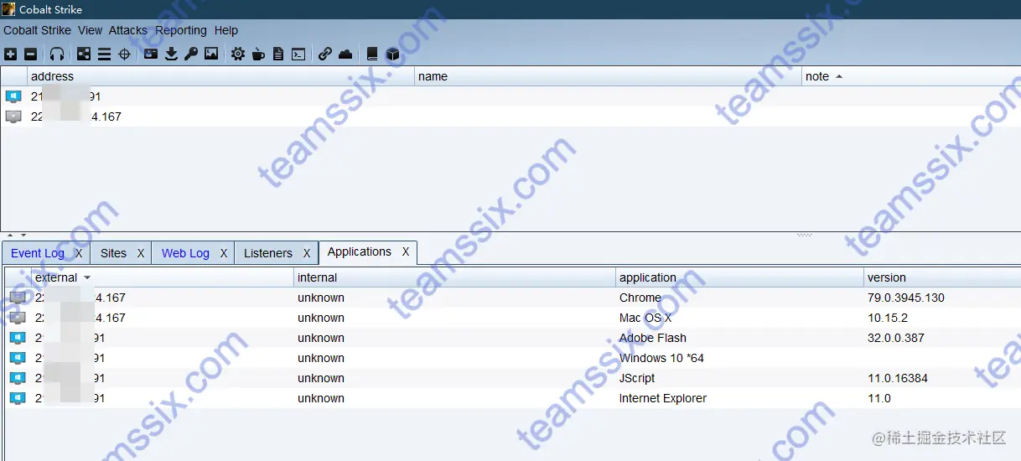
Task: Click the document icon for MS Office macro
Action: (278, 54)
